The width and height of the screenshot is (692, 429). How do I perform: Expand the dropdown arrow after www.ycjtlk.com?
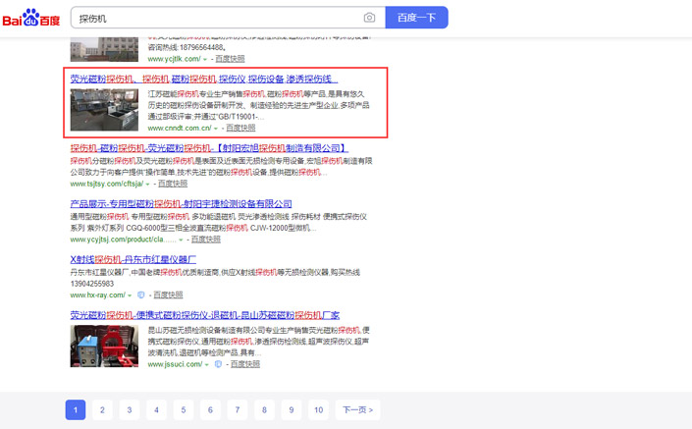(205, 59)
